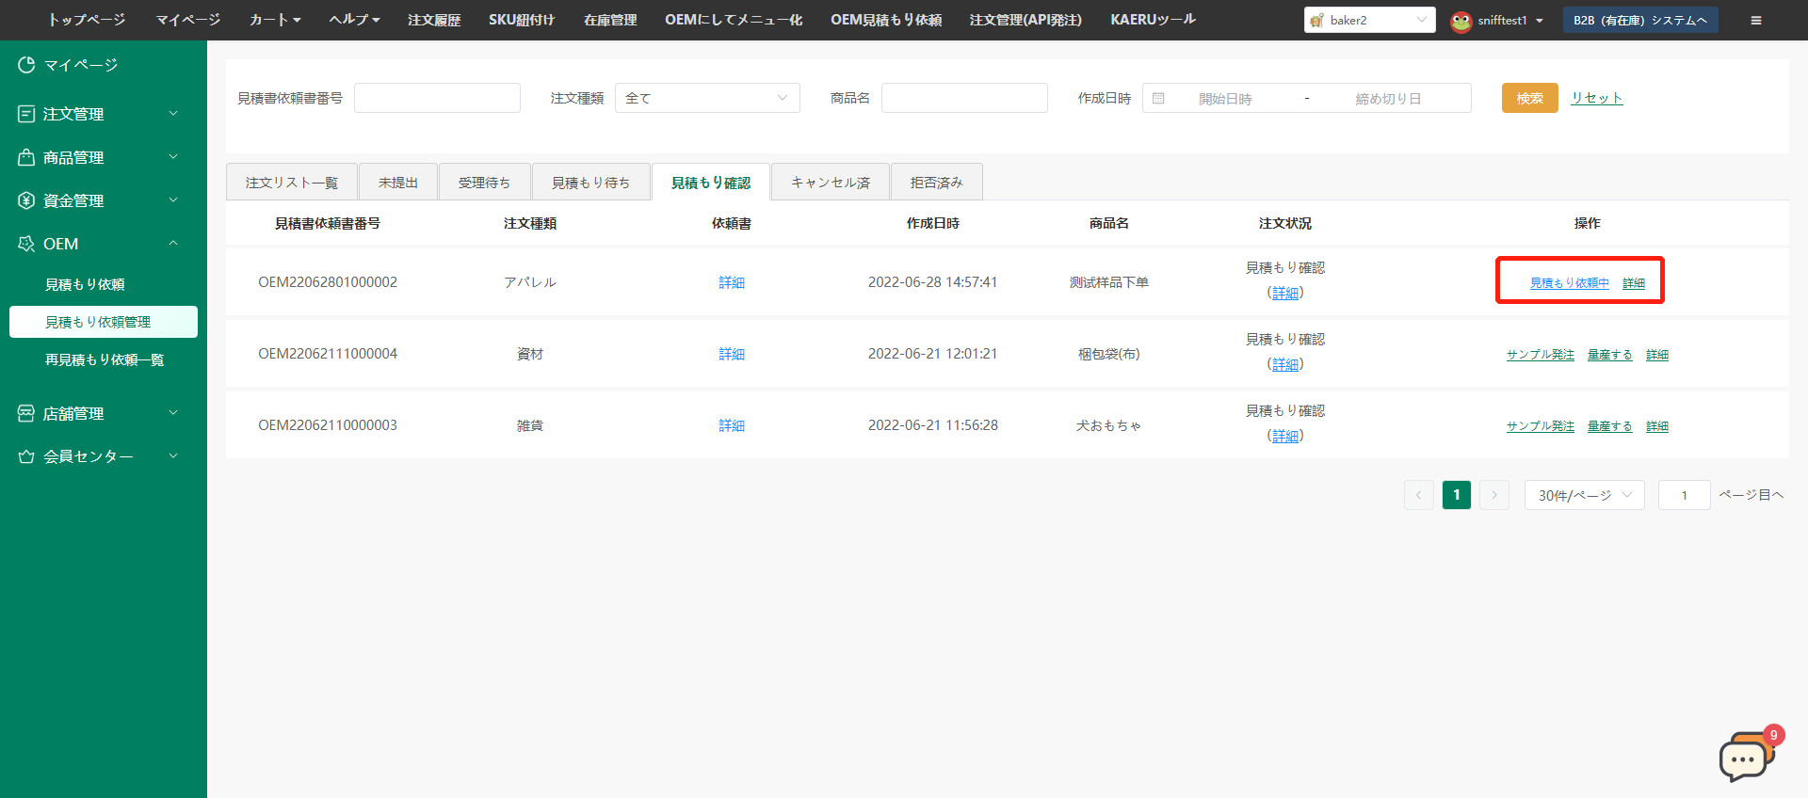Click the 開始日時 start date field
1808x798 pixels.
[x=1226, y=99]
